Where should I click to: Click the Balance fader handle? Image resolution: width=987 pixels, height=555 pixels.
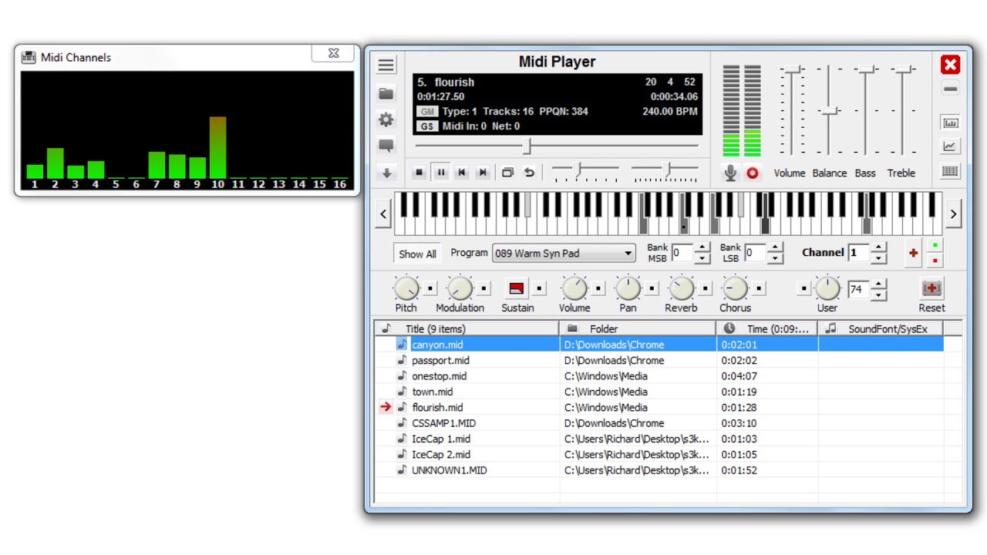click(x=829, y=111)
